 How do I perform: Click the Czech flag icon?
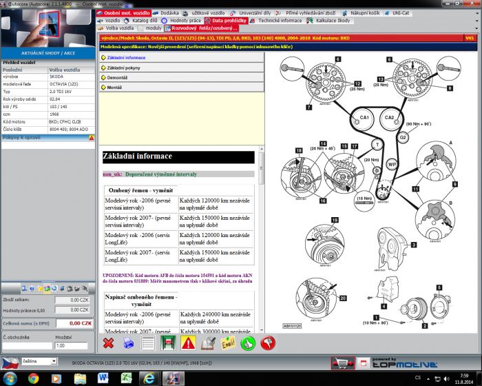coord(10,363)
